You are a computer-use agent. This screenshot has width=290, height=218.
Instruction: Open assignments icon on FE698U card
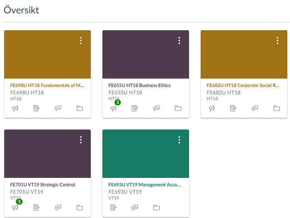click(x=36, y=108)
